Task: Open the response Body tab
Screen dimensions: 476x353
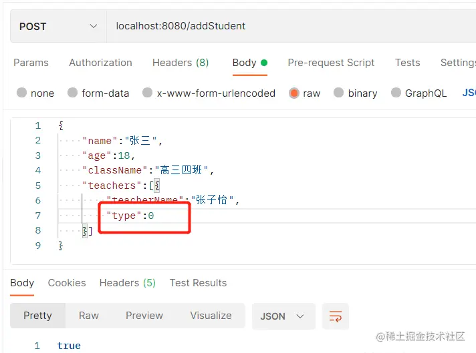Action: point(22,283)
